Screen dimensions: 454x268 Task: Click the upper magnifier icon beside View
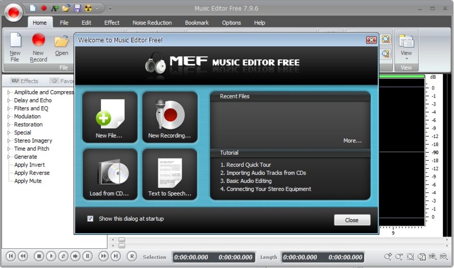[386, 39]
